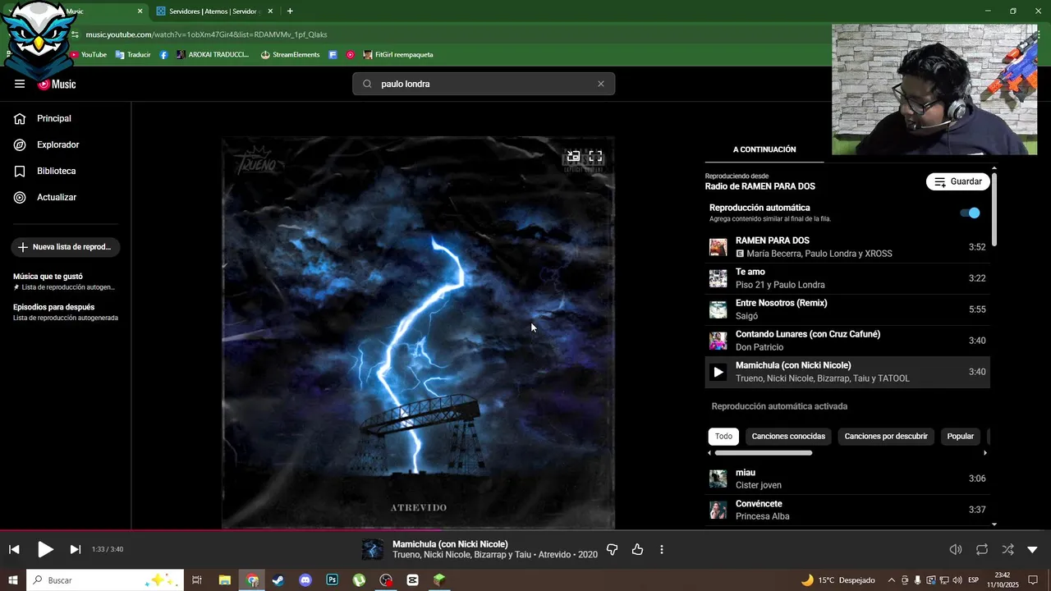Collapse the player page with down arrow
Screen dimensions: 1051x591
(1033, 549)
